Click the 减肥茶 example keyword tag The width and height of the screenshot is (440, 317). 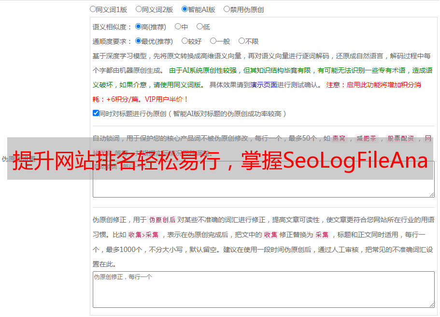[366, 138]
